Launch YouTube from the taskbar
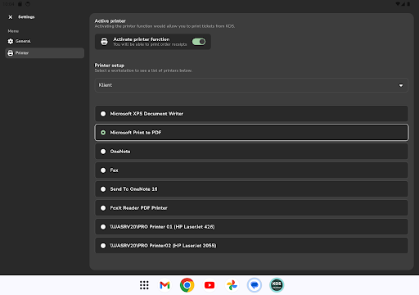 (x=209, y=285)
